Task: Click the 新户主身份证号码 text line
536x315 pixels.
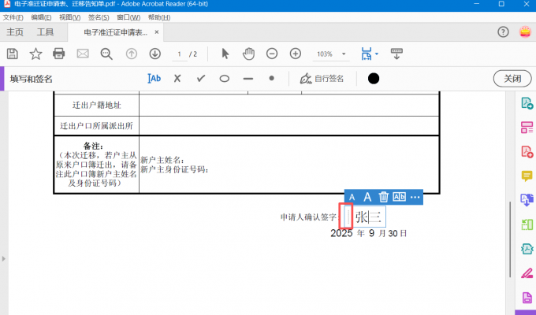Action: click(x=174, y=169)
